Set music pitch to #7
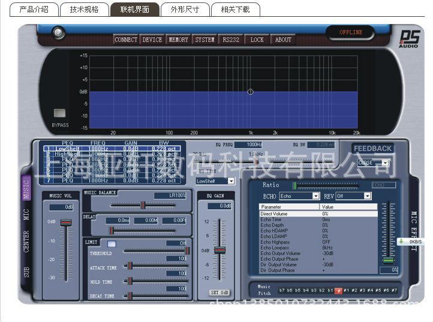 point(394,290)
